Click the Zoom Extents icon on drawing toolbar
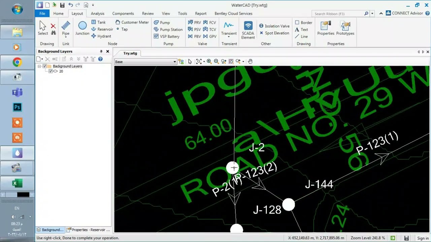This screenshot has width=431, height=242. [x=199, y=62]
